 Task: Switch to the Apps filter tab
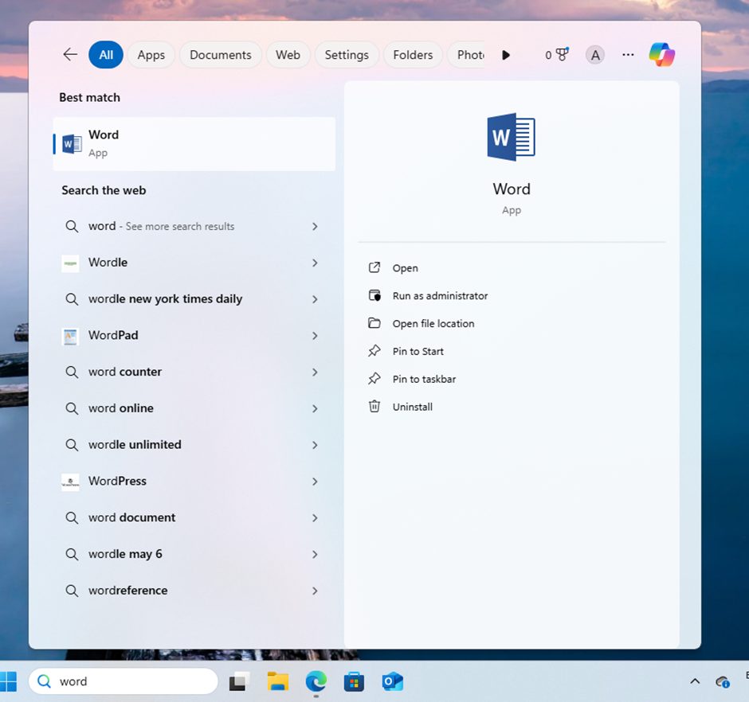tap(151, 55)
